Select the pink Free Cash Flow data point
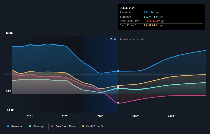 (x=118, y=103)
